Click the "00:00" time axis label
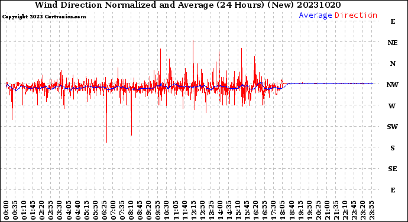 tap(7, 210)
